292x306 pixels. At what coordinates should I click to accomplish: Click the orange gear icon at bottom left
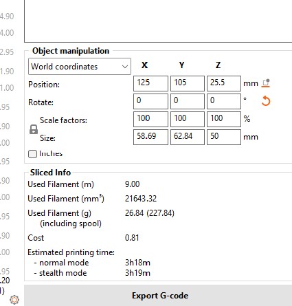coord(14,300)
